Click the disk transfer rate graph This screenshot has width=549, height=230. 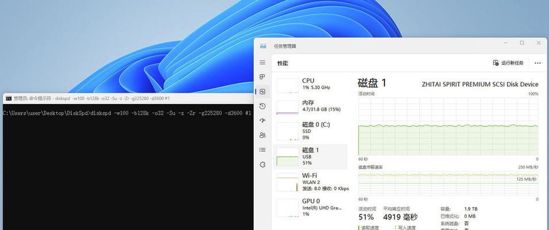pyautogui.click(x=448, y=183)
